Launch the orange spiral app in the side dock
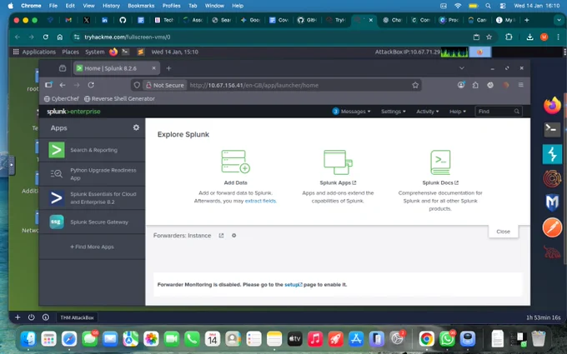 point(552,178)
